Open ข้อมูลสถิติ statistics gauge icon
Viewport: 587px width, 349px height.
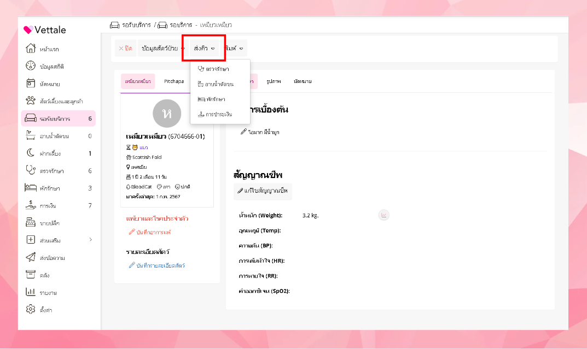click(31, 66)
